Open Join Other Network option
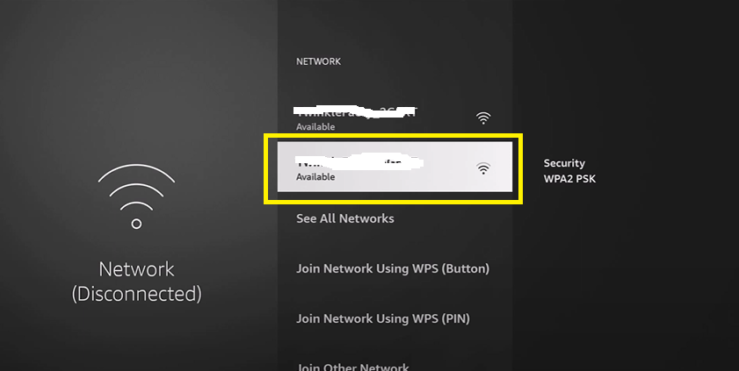 (x=352, y=367)
